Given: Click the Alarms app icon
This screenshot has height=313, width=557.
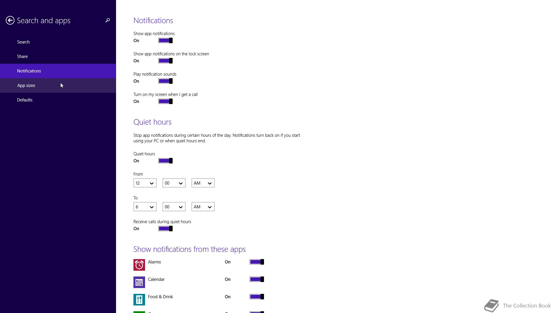Looking at the screenshot, I should (x=139, y=265).
